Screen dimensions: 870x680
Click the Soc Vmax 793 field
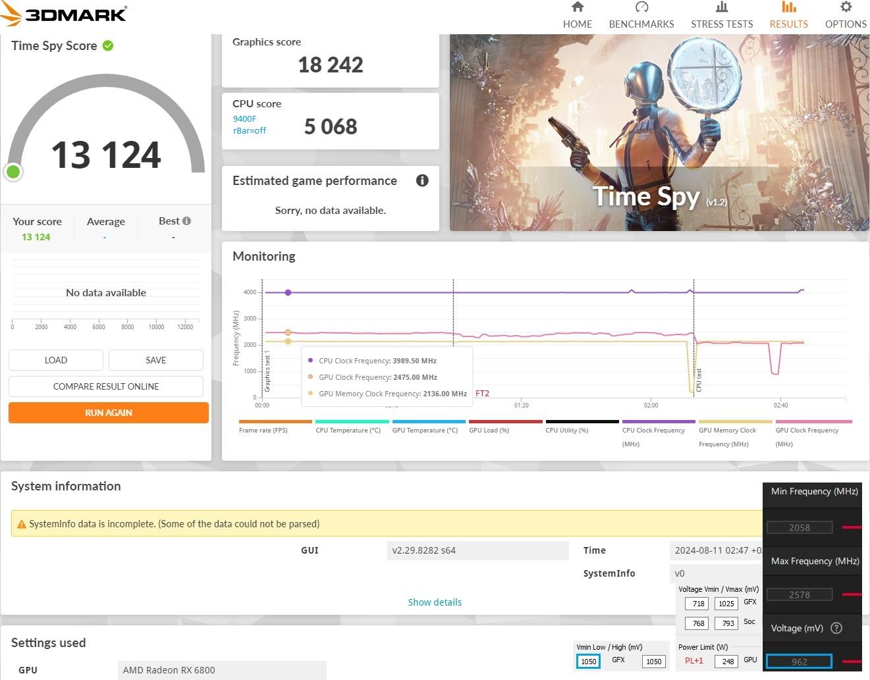727,623
